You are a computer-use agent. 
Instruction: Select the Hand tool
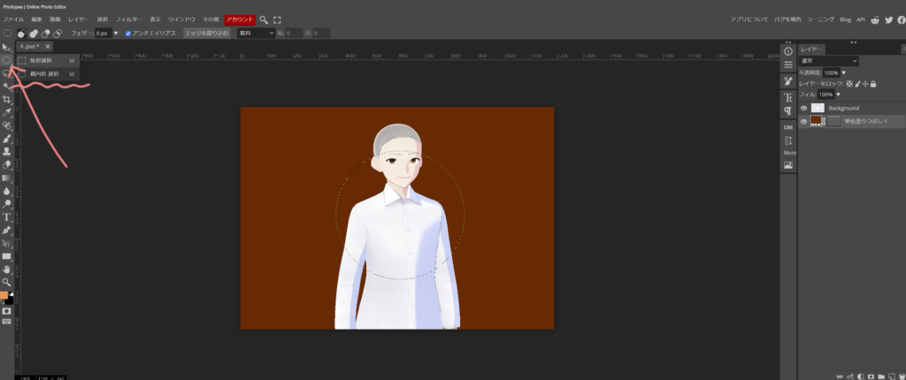tap(6, 269)
